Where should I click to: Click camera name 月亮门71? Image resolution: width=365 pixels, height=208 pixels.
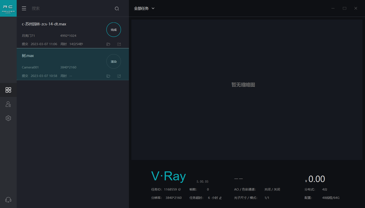28,36
